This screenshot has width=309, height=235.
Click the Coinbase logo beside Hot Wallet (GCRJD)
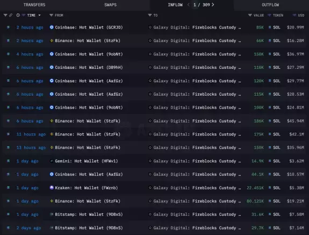[52, 27]
